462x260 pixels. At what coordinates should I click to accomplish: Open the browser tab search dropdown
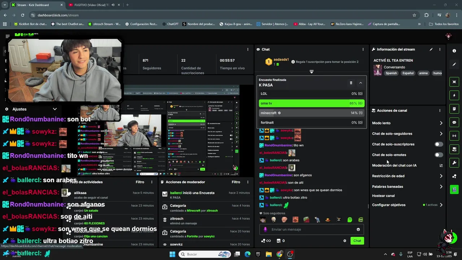(x=5, y=5)
